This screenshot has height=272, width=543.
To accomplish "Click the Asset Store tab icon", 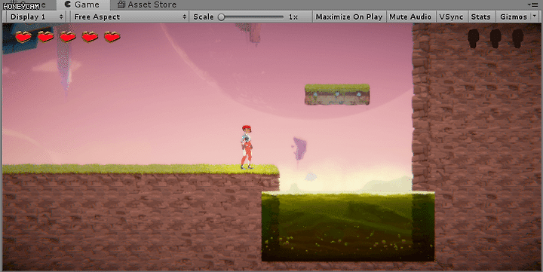I will (121, 5).
